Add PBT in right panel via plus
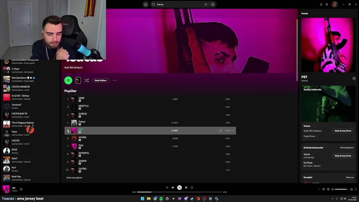The image size is (359, 202). point(354,79)
